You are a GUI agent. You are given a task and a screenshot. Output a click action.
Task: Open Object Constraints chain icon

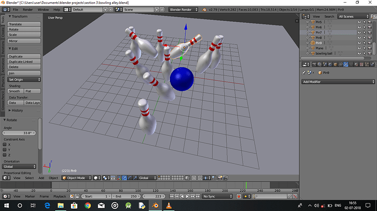[340, 64]
